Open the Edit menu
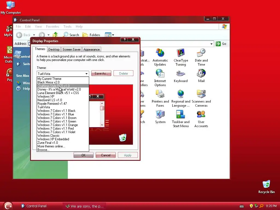280x210 pixels. point(28,27)
